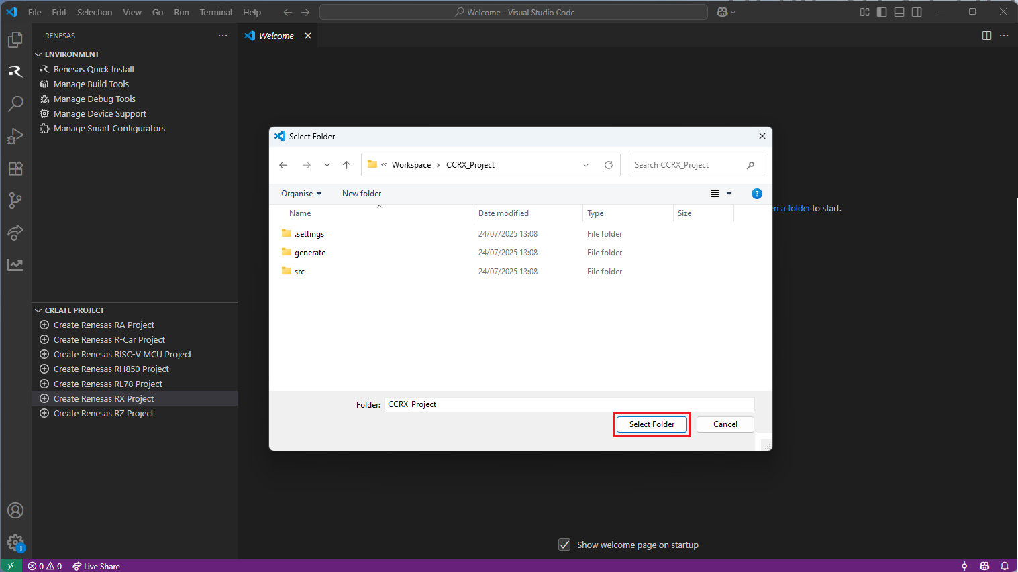
Task: Click Live Share in status bar
Action: (96, 566)
